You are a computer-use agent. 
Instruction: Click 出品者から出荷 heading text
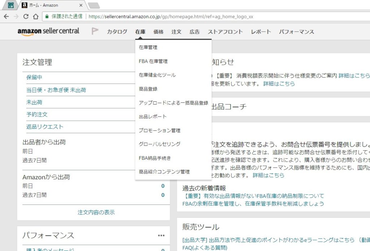click(x=44, y=142)
